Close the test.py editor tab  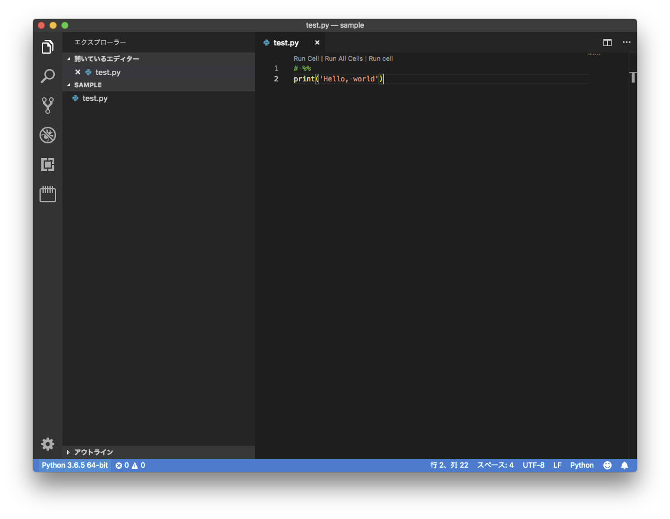coord(317,42)
